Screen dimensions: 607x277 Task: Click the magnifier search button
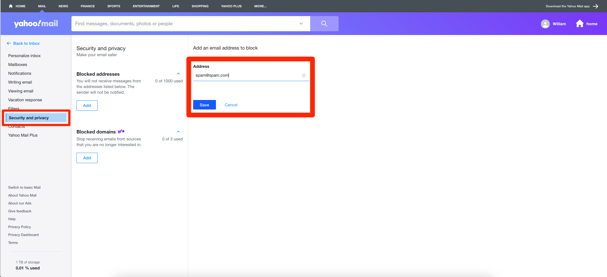point(324,24)
